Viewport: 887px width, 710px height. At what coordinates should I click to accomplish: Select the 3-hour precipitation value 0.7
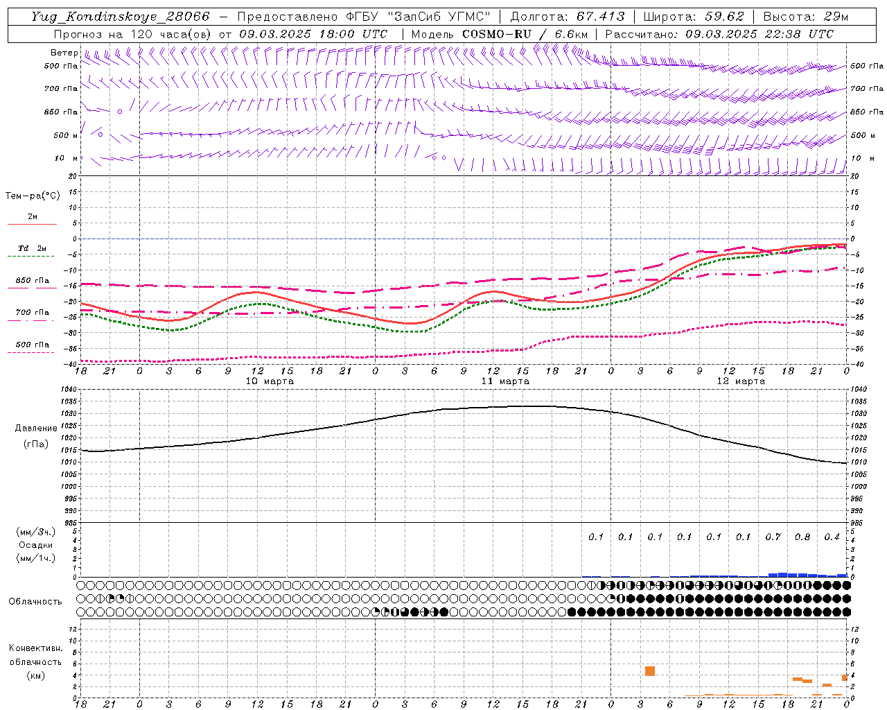tap(773, 537)
